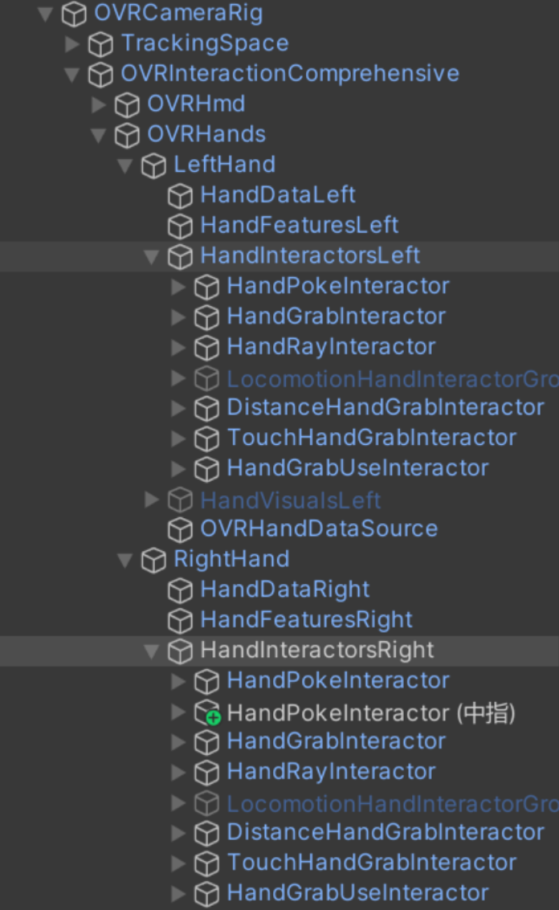Select the HandInteractorsLeft object
The height and width of the screenshot is (910, 559).
(x=310, y=256)
